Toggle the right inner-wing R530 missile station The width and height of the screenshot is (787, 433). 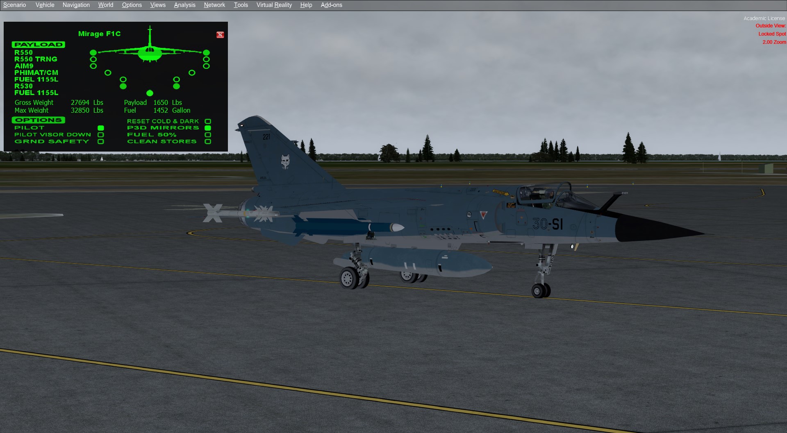(176, 86)
